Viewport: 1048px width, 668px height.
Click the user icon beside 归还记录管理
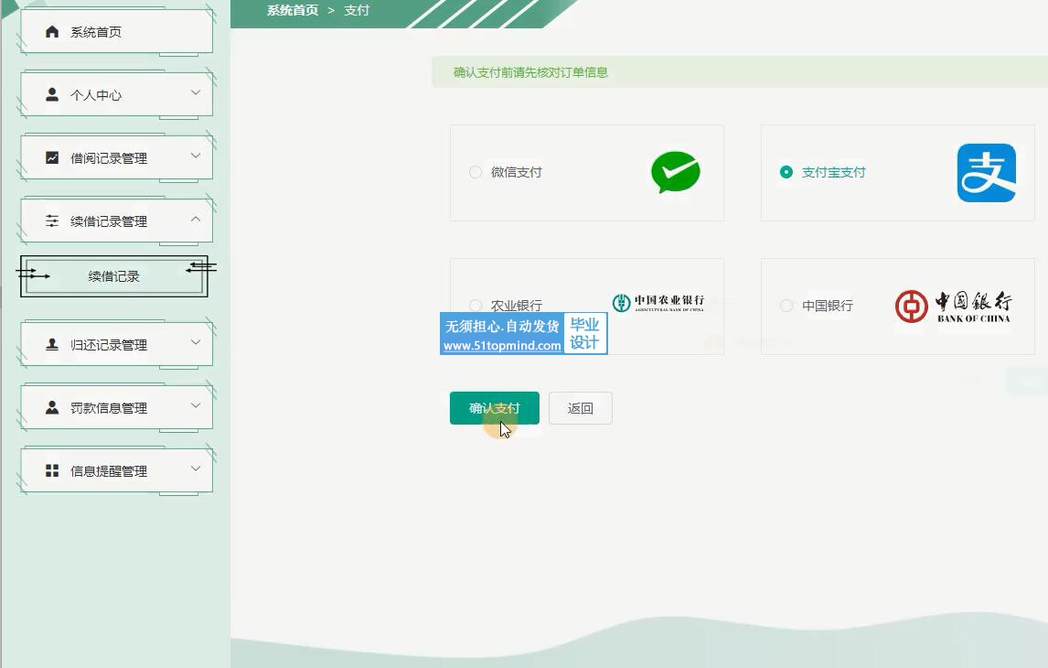pos(52,344)
